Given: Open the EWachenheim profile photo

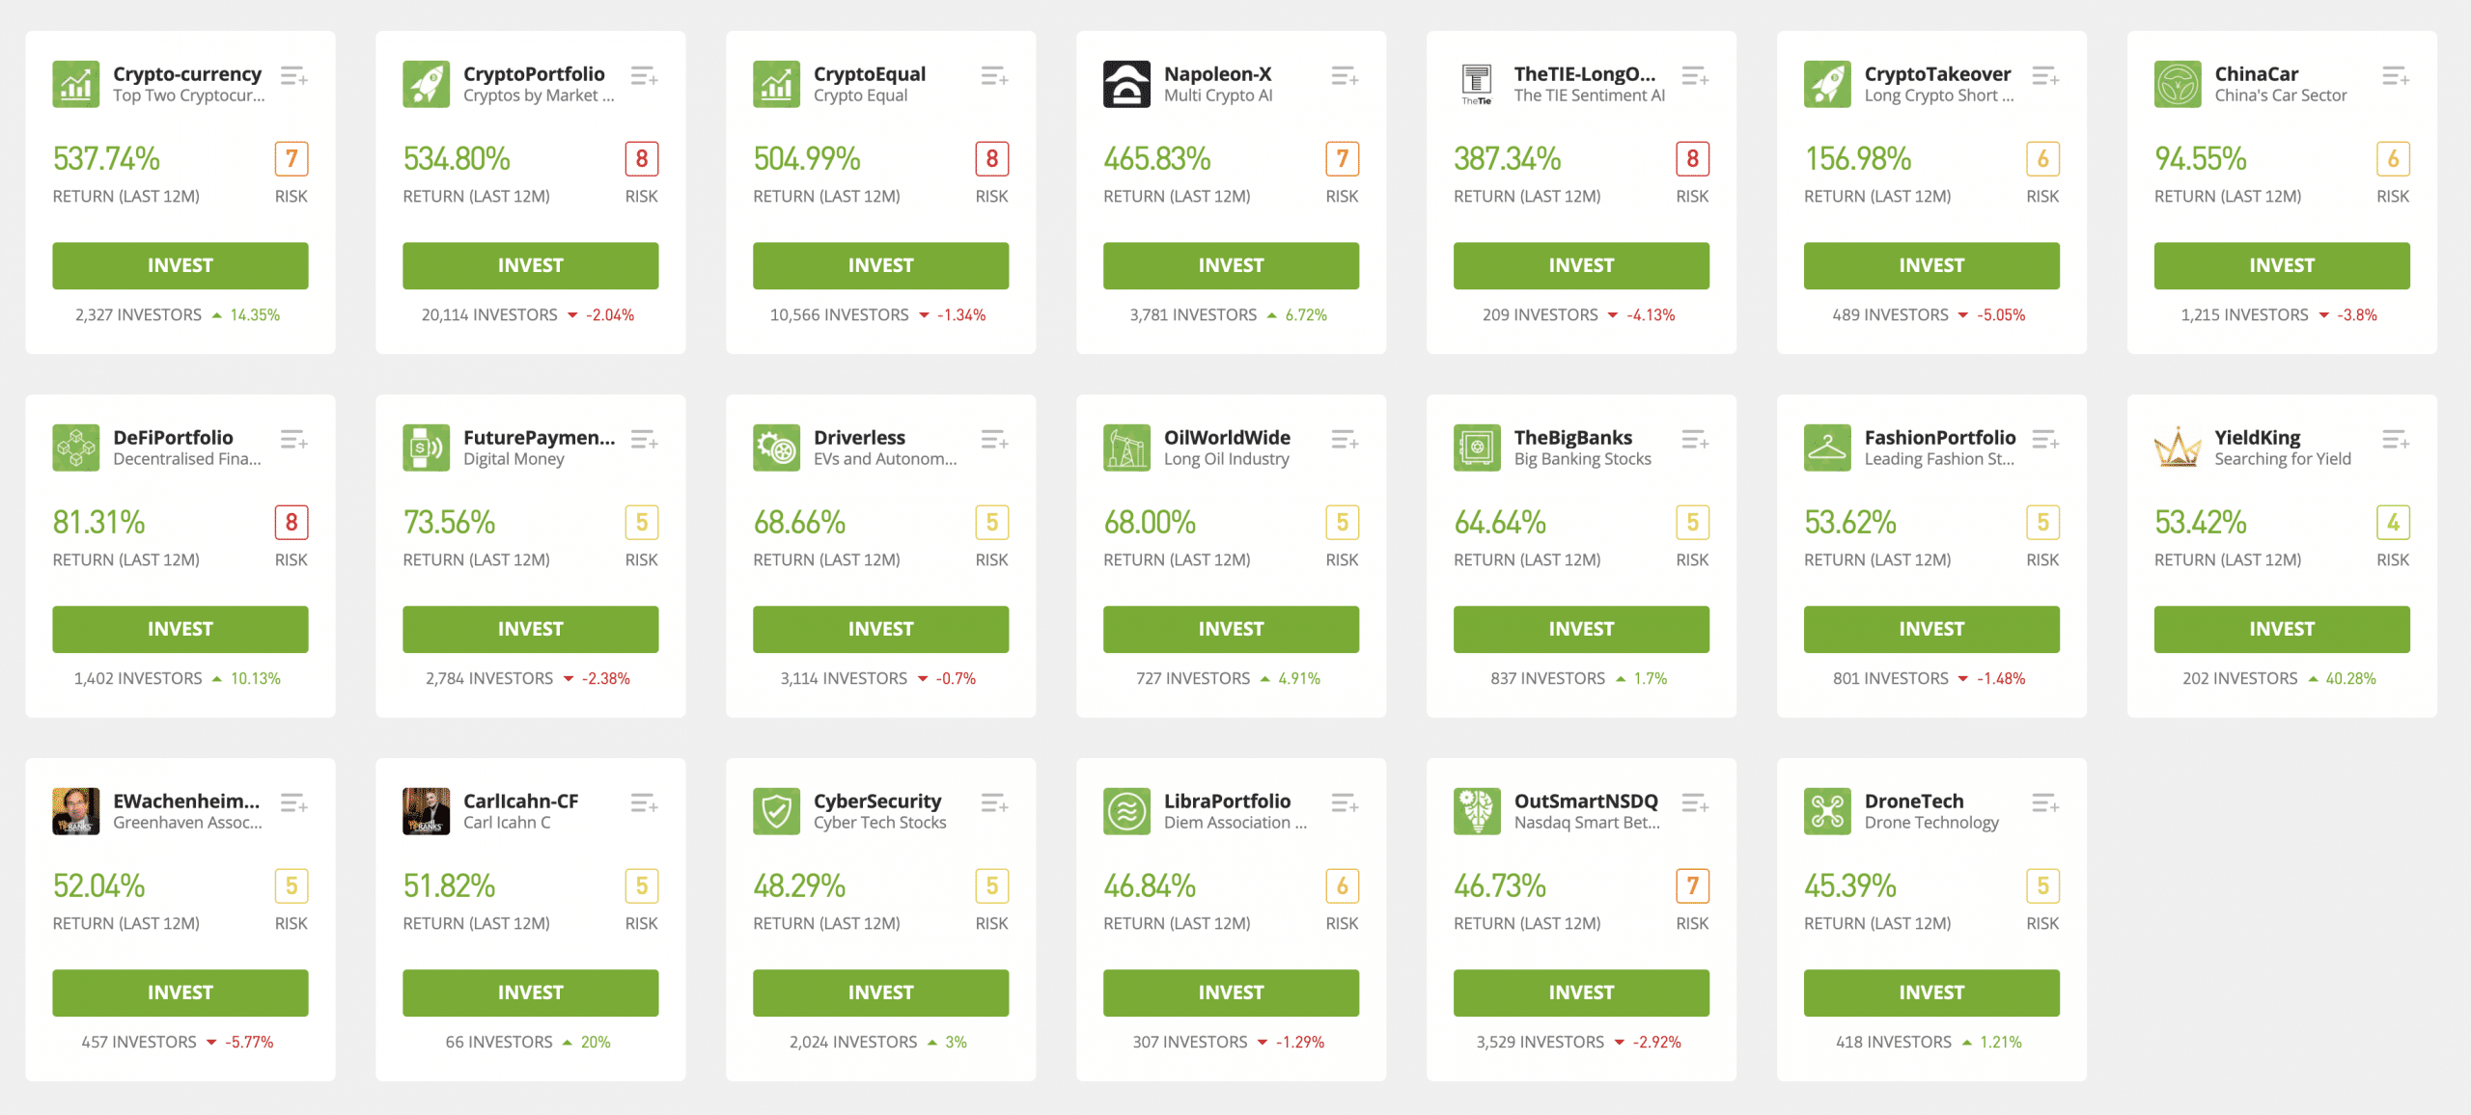Looking at the screenshot, I should pyautogui.click(x=75, y=811).
